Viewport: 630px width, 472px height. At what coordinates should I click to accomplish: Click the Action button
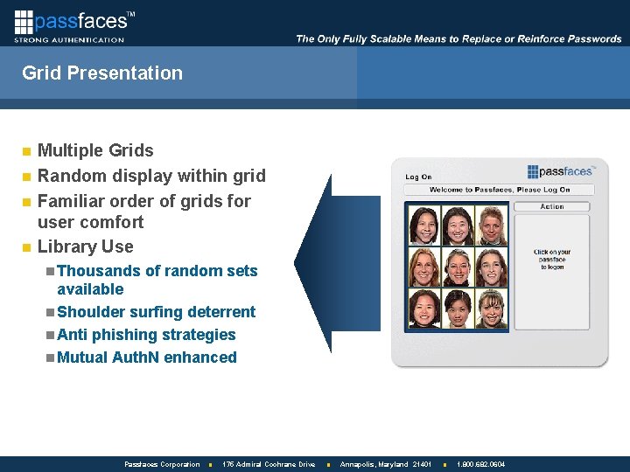pos(551,206)
